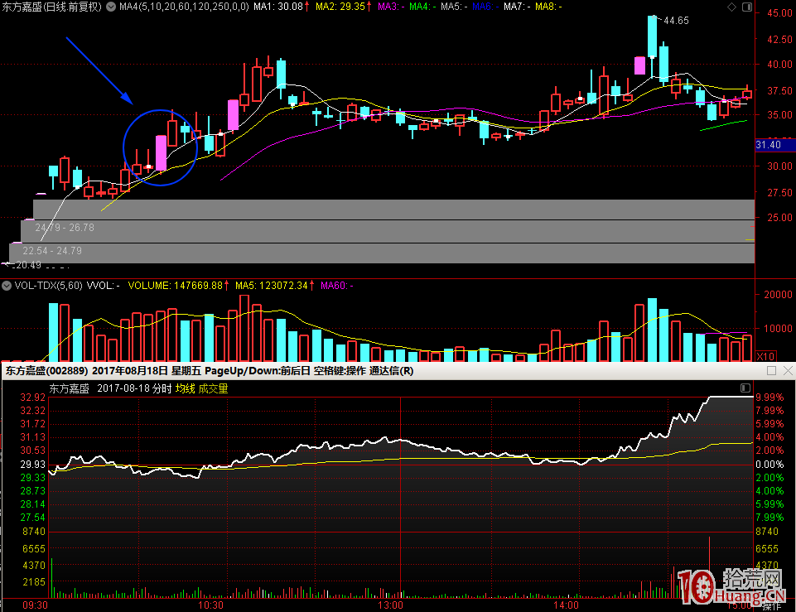
Task: Click the 31.40 current price tag
Action: click(769, 145)
